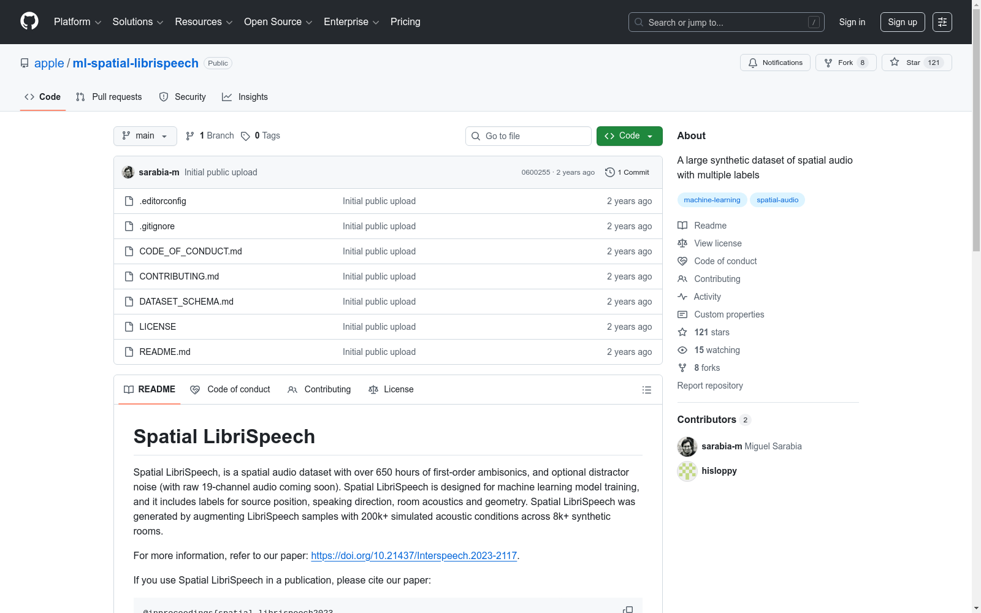Switch to the Security tab
This screenshot has height=613, width=981.
[183, 97]
